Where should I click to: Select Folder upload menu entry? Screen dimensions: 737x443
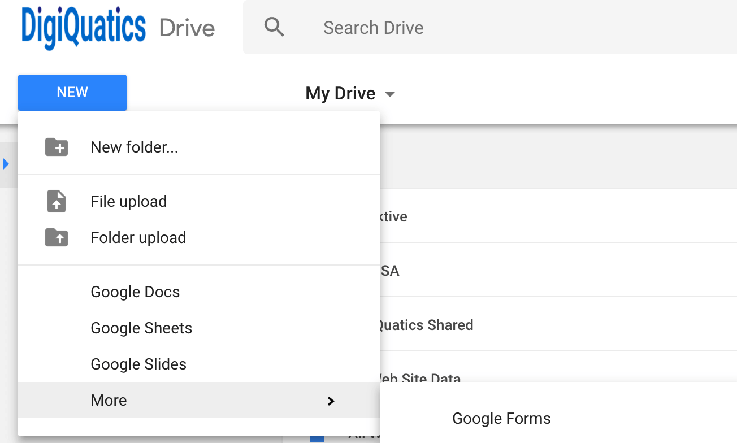pos(199,238)
